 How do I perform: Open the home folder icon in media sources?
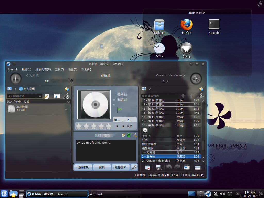(x=10, y=89)
